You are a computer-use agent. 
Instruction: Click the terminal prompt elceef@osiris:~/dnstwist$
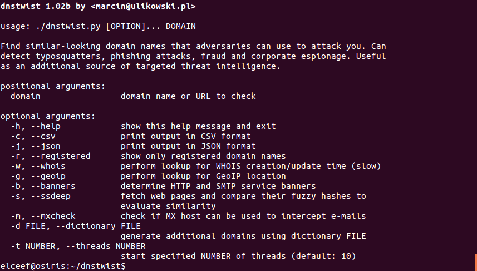click(x=63, y=266)
